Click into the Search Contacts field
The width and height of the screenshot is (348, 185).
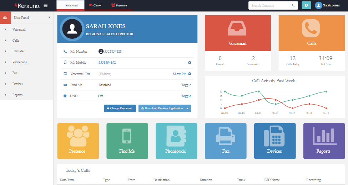tap(268, 6)
